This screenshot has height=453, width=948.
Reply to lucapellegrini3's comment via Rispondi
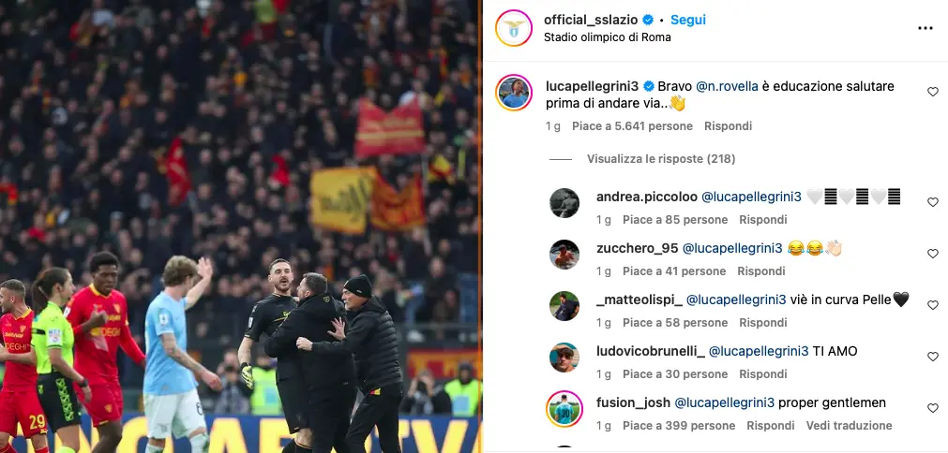728,126
